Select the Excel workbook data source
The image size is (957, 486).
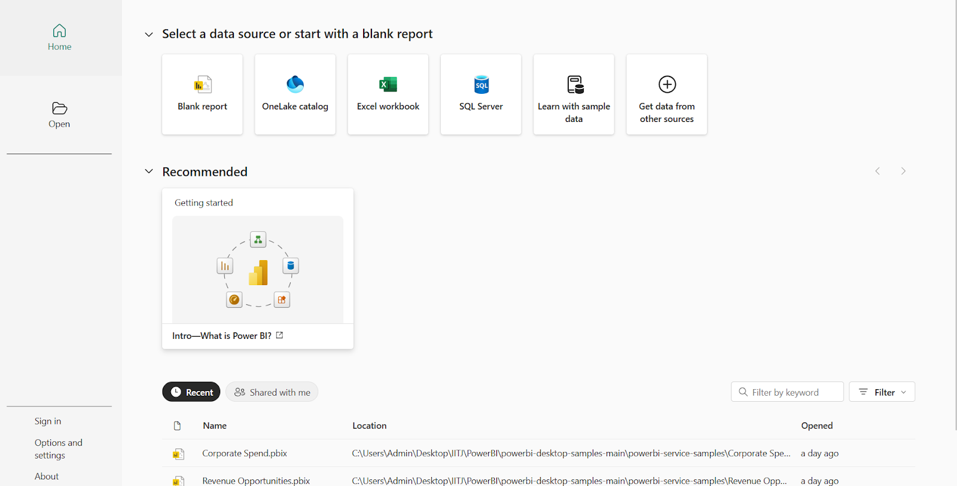(x=388, y=94)
